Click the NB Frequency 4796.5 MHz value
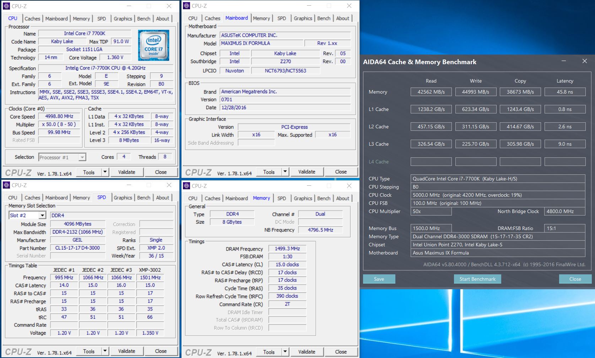The height and width of the screenshot is (358, 595). point(320,230)
